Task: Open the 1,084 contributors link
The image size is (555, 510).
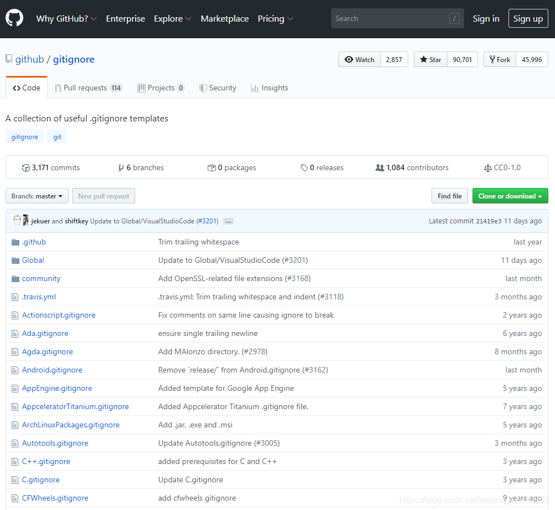Action: pos(412,167)
